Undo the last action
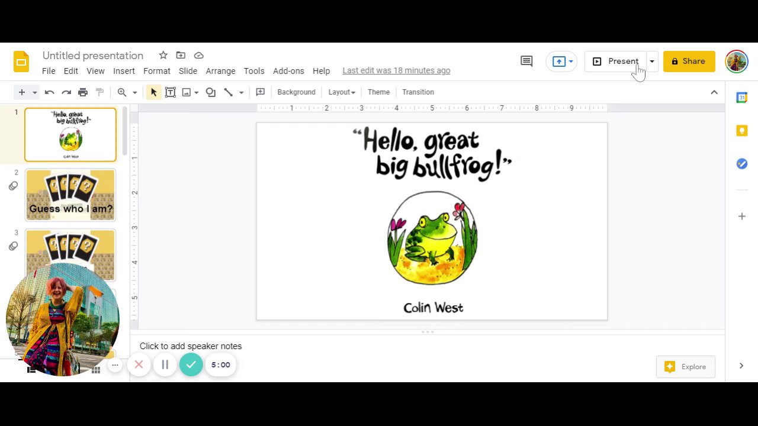 coord(50,92)
